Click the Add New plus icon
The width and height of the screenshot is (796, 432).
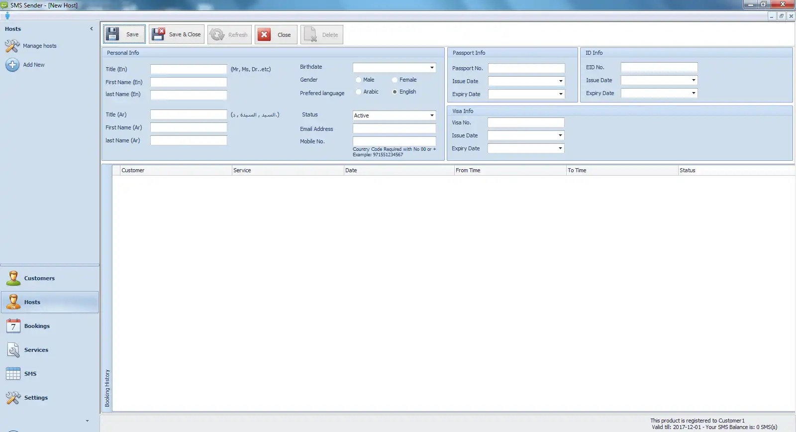tap(12, 65)
